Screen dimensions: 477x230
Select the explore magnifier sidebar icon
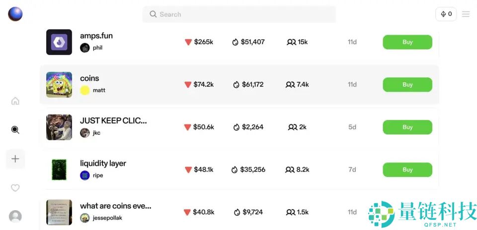pyautogui.click(x=15, y=130)
